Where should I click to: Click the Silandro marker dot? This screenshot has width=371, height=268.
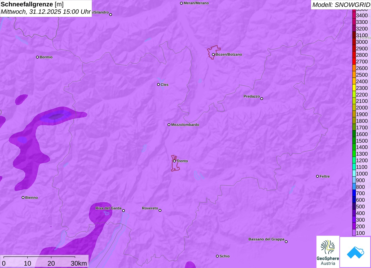[x=111, y=15]
